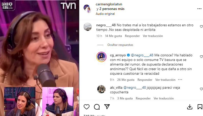This screenshot has height=116, width=203.
Task: Open the comment bubble icon
Action: (x=97, y=107)
